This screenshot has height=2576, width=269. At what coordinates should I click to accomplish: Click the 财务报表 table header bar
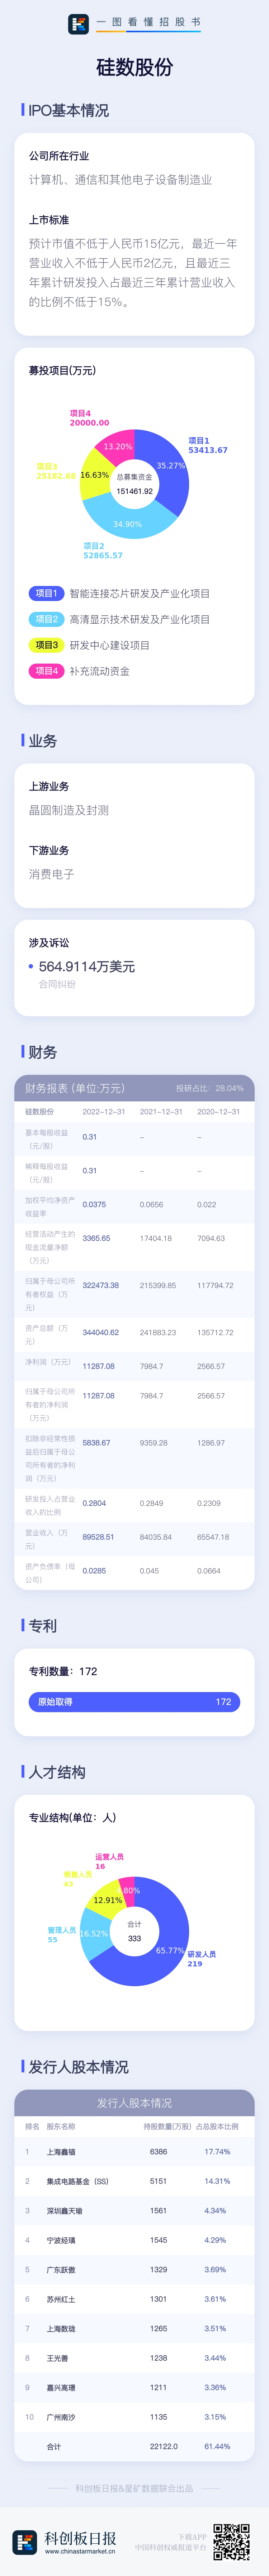pos(134,1088)
